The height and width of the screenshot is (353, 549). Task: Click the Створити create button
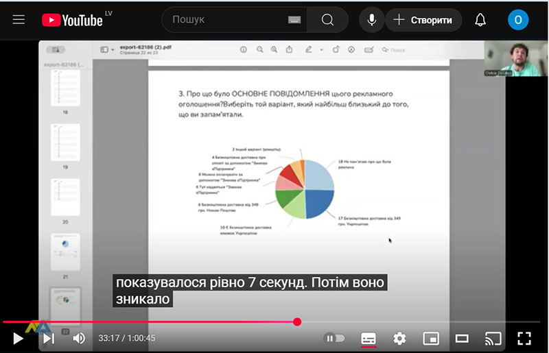click(x=423, y=20)
